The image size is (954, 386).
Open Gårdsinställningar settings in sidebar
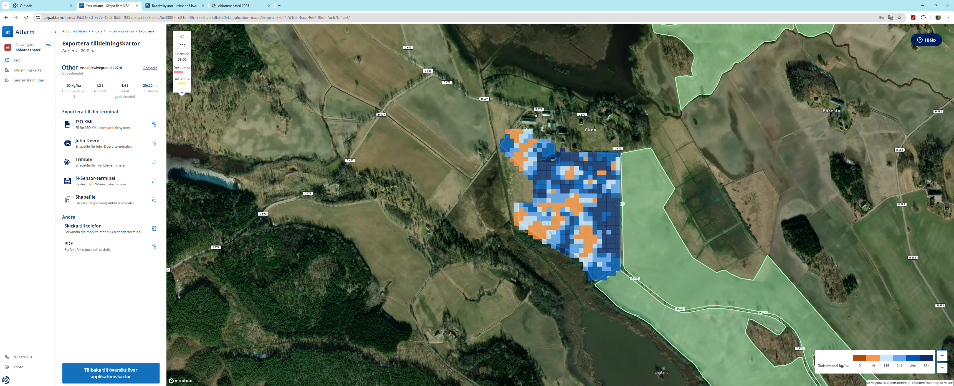point(29,80)
